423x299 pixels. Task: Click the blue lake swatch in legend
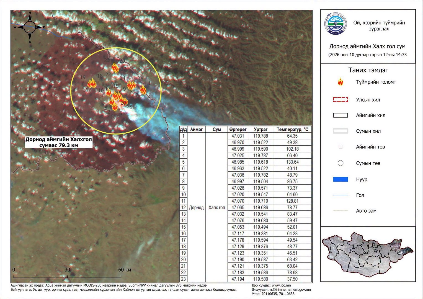coord(341,179)
